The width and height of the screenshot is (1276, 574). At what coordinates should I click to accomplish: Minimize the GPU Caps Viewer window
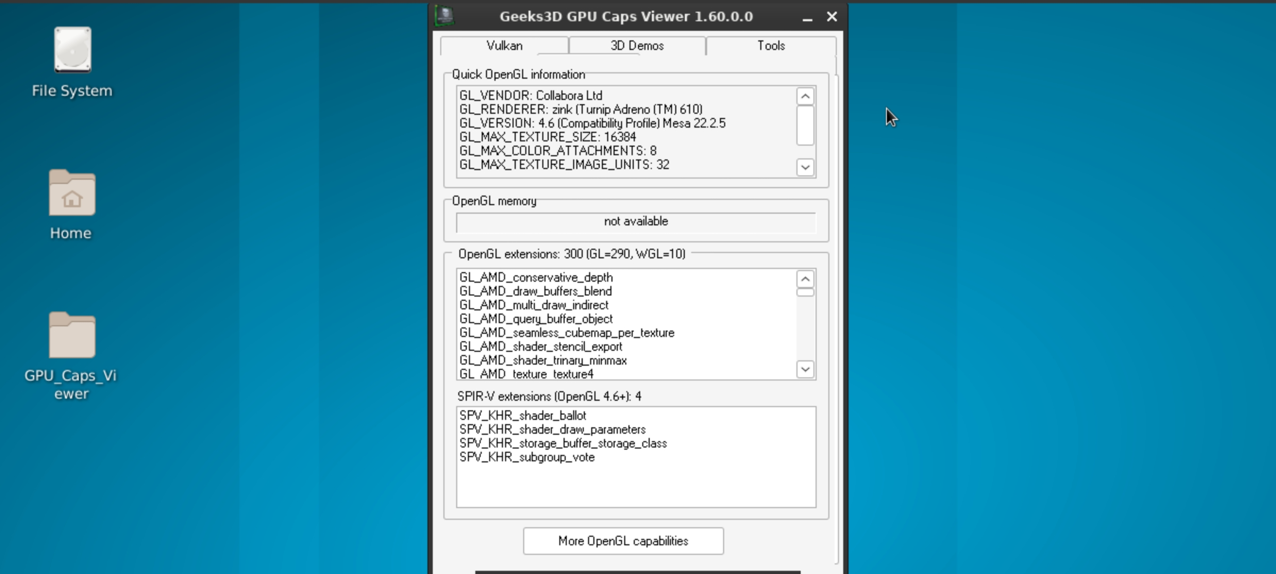click(807, 16)
